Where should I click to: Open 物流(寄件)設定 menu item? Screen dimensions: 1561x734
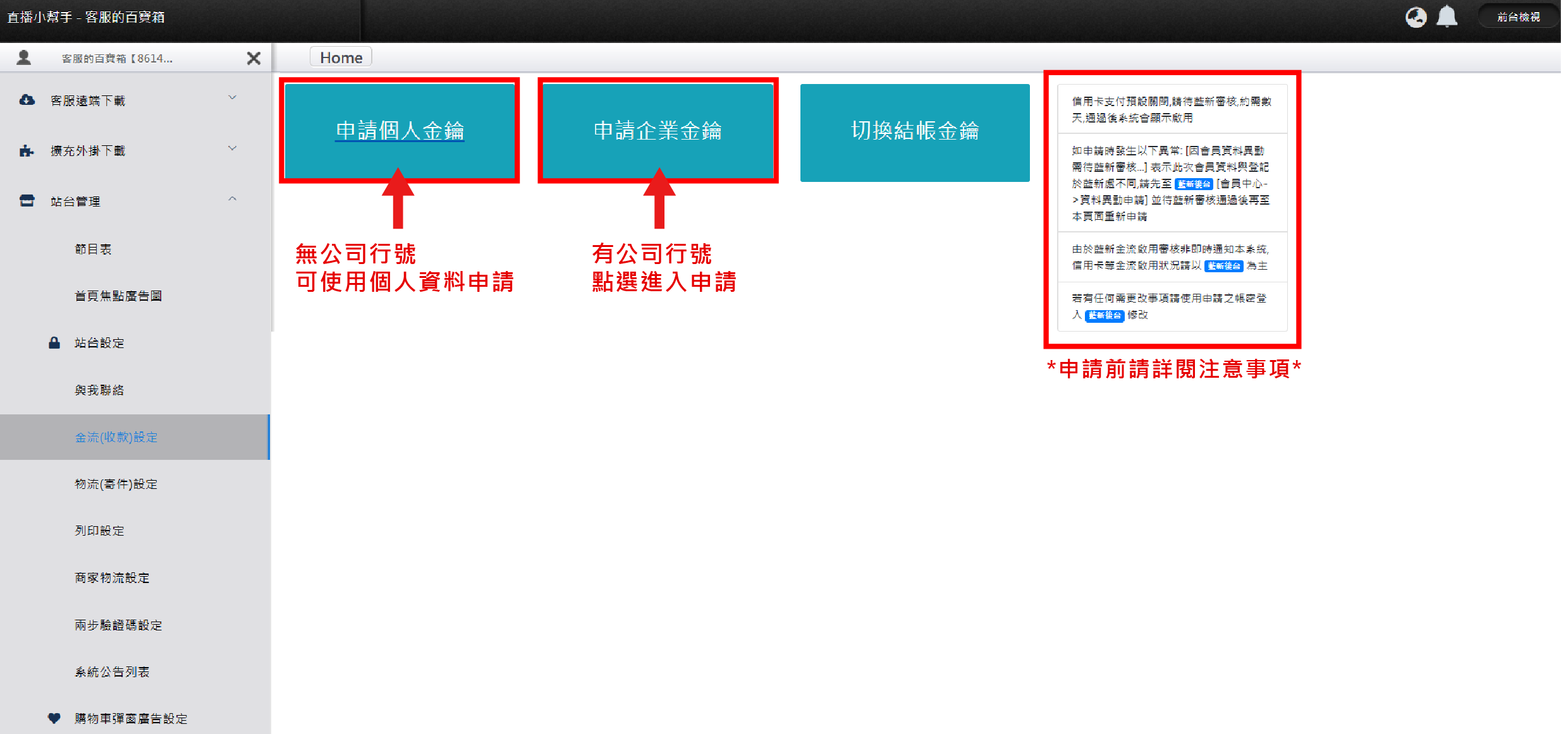tap(116, 484)
